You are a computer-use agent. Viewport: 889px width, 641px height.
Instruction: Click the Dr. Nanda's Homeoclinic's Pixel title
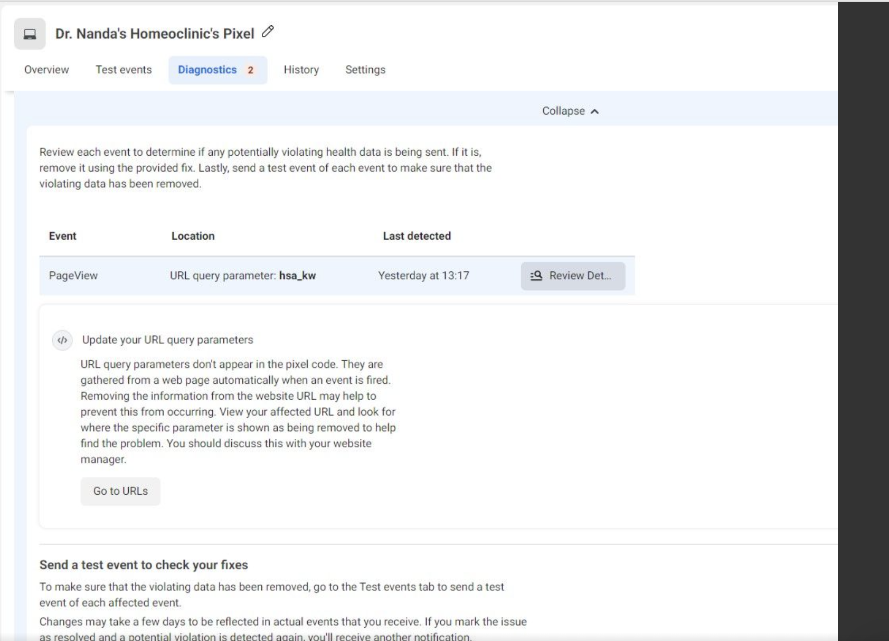155,34
